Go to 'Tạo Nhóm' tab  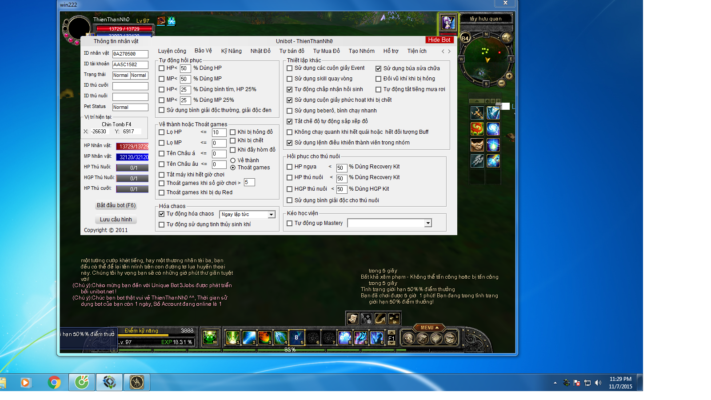pos(362,51)
